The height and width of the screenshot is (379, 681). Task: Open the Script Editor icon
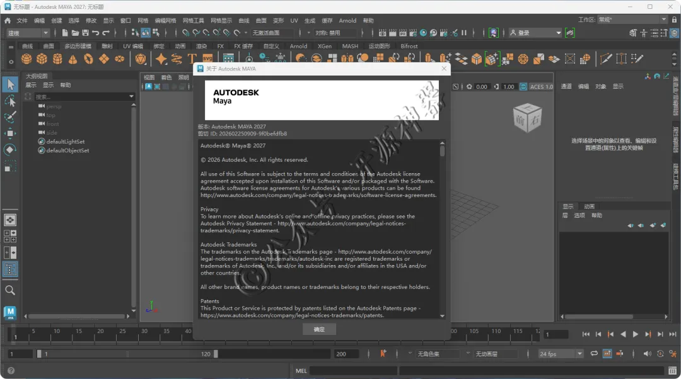click(672, 370)
